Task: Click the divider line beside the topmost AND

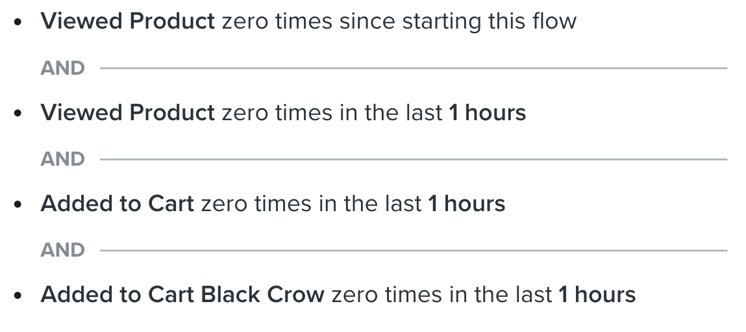Action: (x=414, y=68)
